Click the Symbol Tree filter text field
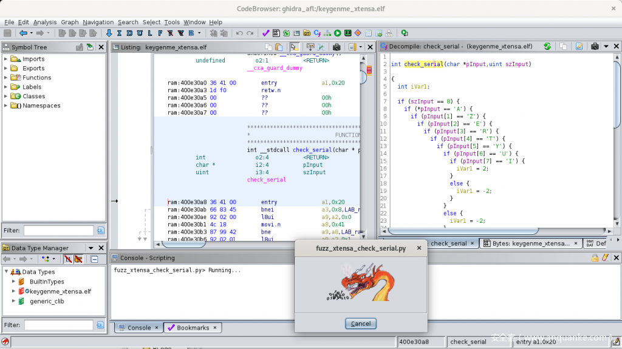The image size is (622, 349). [58, 231]
